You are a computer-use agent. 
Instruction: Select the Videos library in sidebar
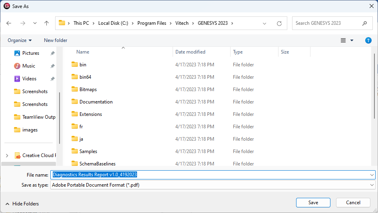[x=29, y=79]
